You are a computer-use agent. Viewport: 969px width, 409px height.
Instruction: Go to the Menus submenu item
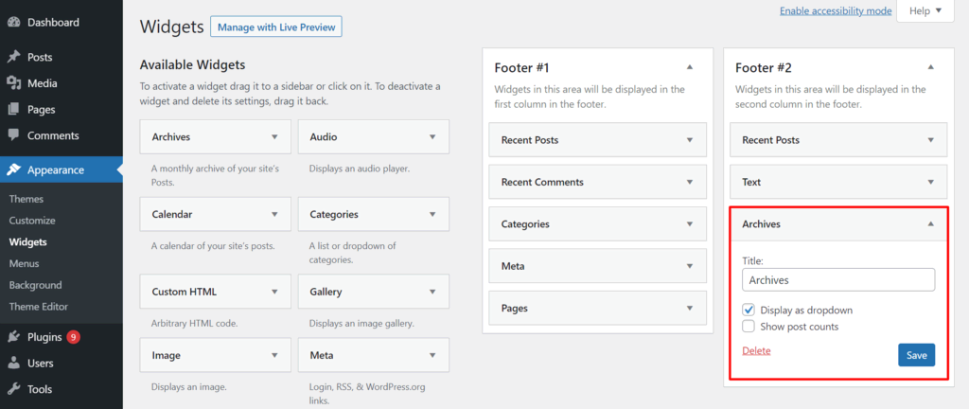click(x=25, y=263)
